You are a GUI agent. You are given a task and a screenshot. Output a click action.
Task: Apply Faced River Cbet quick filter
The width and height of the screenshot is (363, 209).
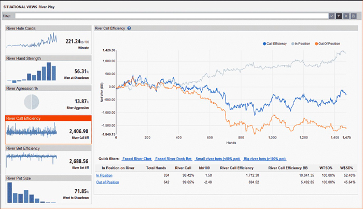pos(137,159)
